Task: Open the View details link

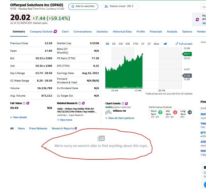Action: coord(20,117)
